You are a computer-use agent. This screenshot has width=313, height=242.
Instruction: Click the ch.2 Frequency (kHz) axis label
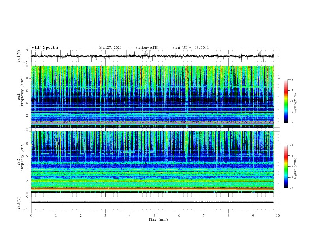coord(21,157)
